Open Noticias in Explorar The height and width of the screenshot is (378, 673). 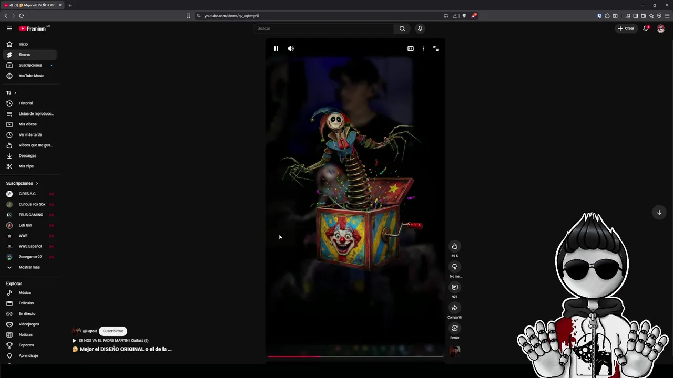(x=29, y=335)
